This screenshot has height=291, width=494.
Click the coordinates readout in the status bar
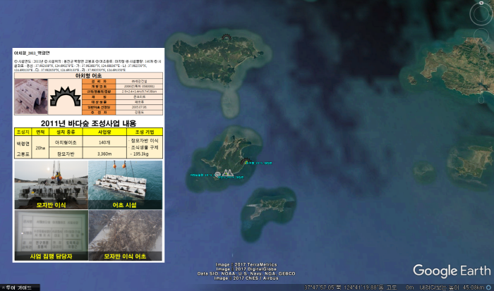coord(344,287)
